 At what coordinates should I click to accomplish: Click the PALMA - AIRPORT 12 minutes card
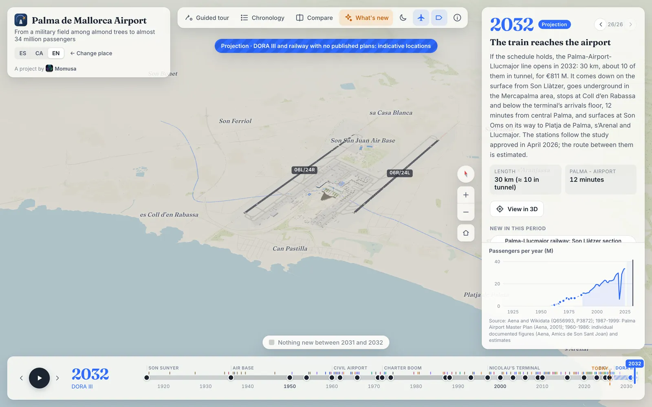(x=601, y=179)
